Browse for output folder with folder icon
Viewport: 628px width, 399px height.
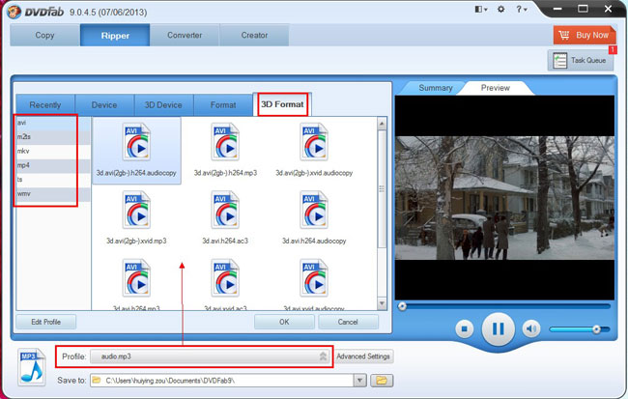tap(382, 381)
